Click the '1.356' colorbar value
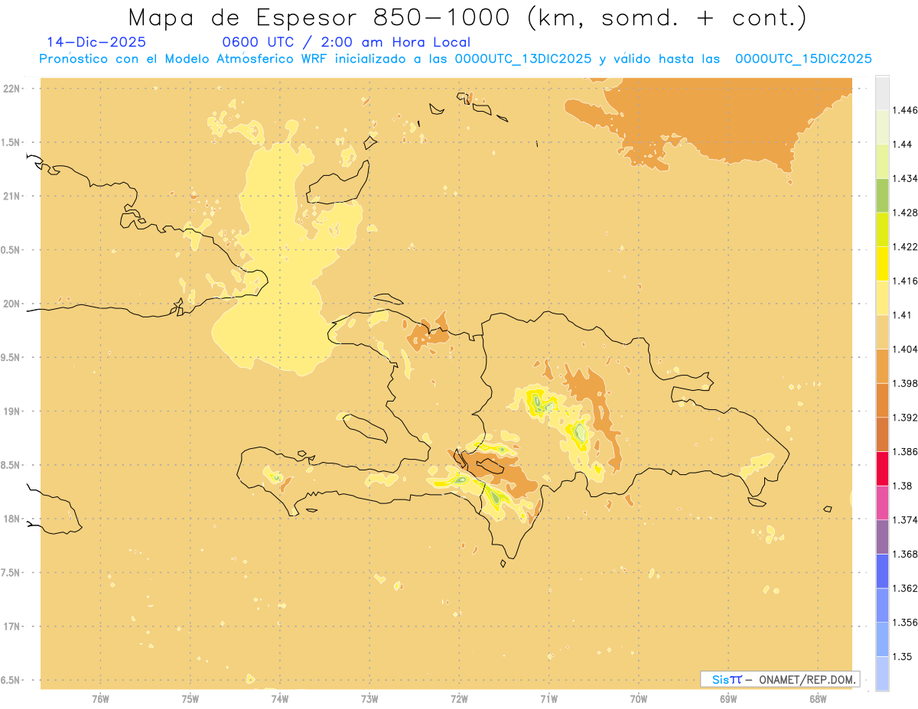Screen dimensions: 918x709 pos(907,623)
